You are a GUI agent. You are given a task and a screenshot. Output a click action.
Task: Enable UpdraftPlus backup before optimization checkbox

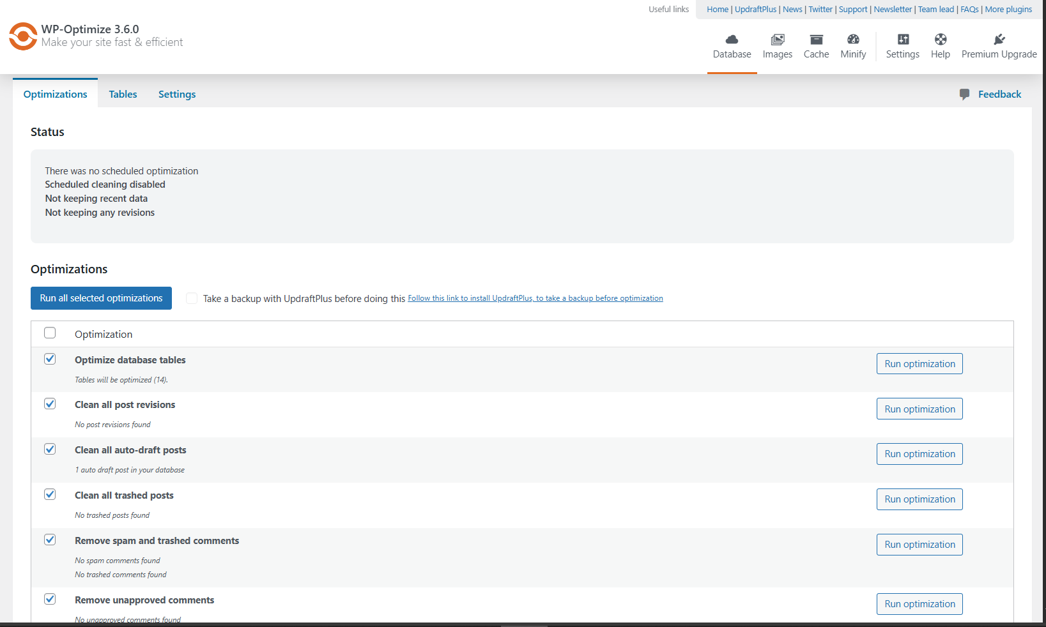point(192,298)
